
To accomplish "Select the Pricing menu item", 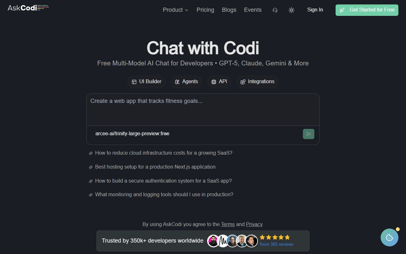I will click(x=205, y=10).
